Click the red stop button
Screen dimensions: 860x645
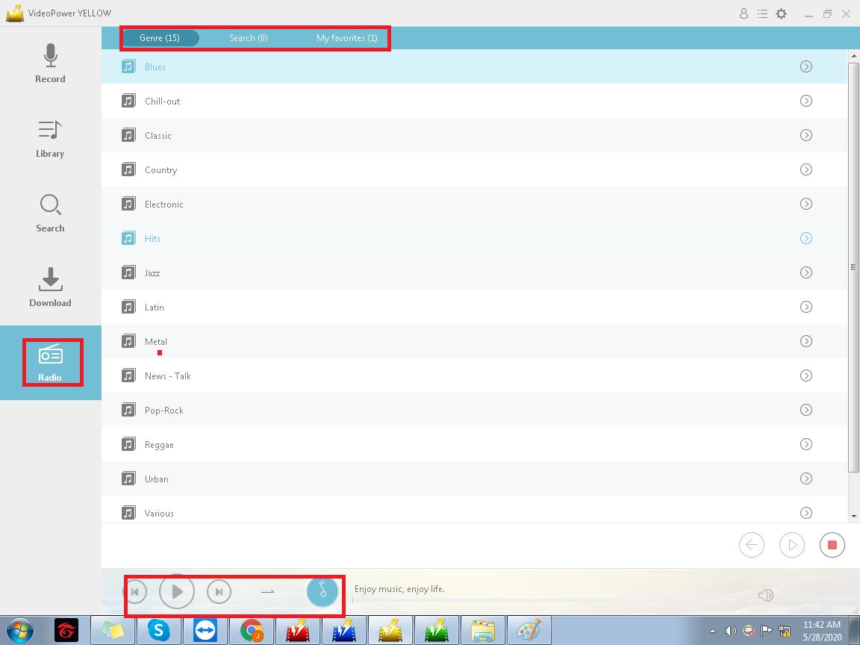[832, 545]
